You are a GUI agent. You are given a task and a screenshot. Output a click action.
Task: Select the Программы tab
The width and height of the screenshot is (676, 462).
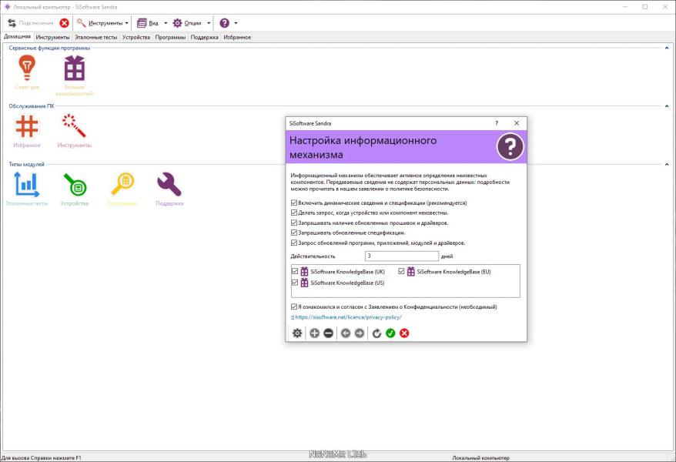point(170,38)
